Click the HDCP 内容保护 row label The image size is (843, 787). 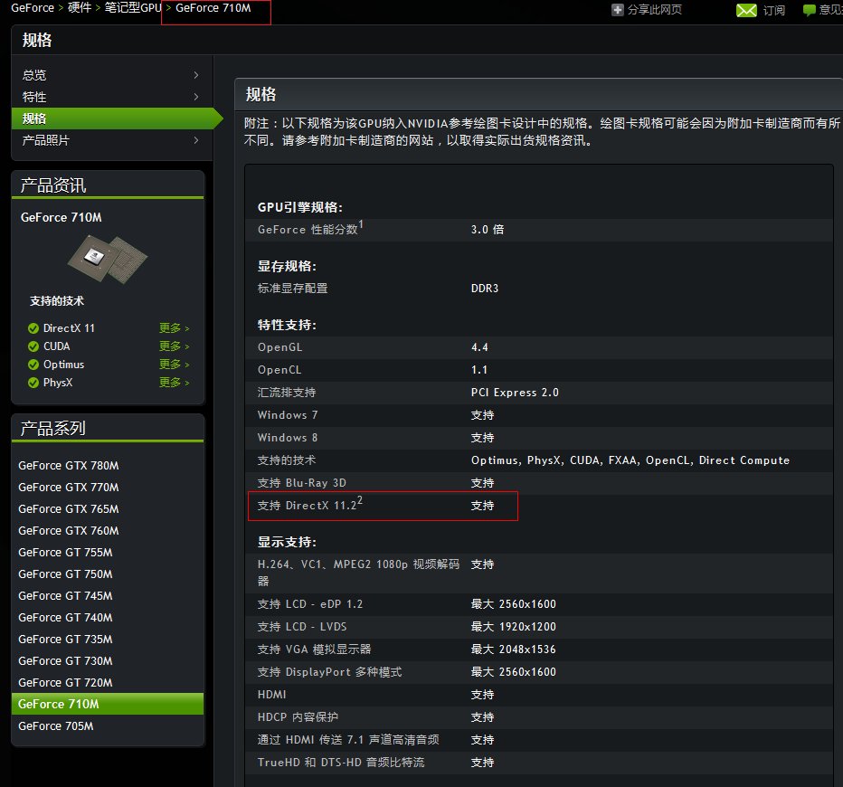pyautogui.click(x=298, y=716)
